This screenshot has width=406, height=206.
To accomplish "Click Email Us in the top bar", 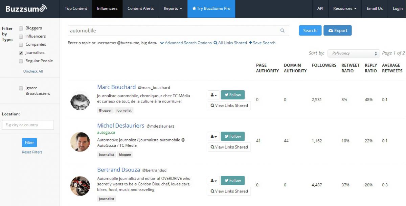I will pyautogui.click(x=375, y=8).
